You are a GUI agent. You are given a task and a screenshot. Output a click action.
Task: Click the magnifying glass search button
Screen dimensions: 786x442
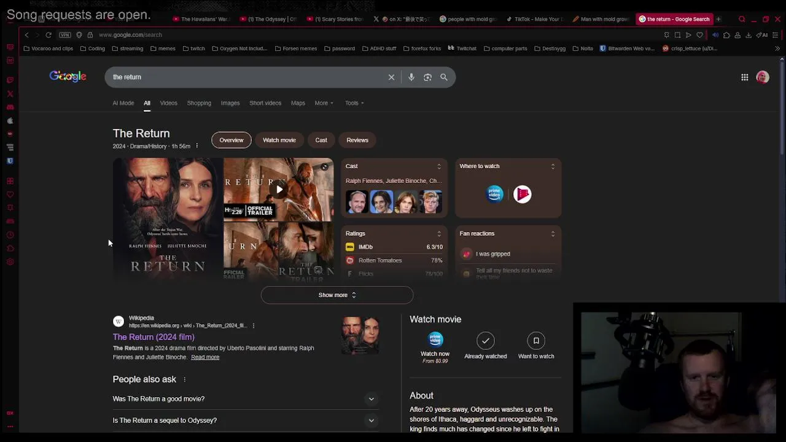point(444,77)
